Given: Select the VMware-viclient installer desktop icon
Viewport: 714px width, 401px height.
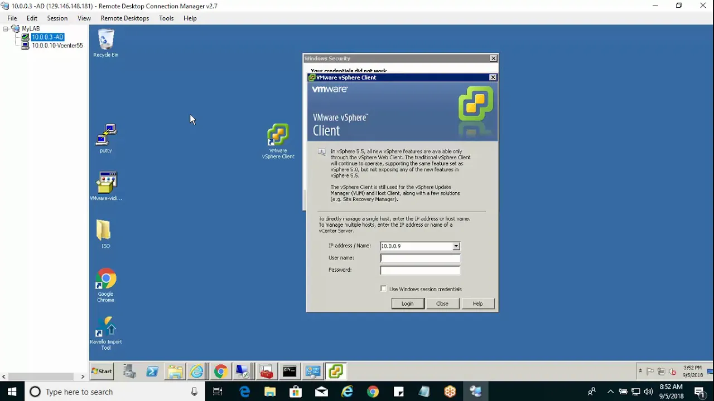Looking at the screenshot, I should 106,187.
